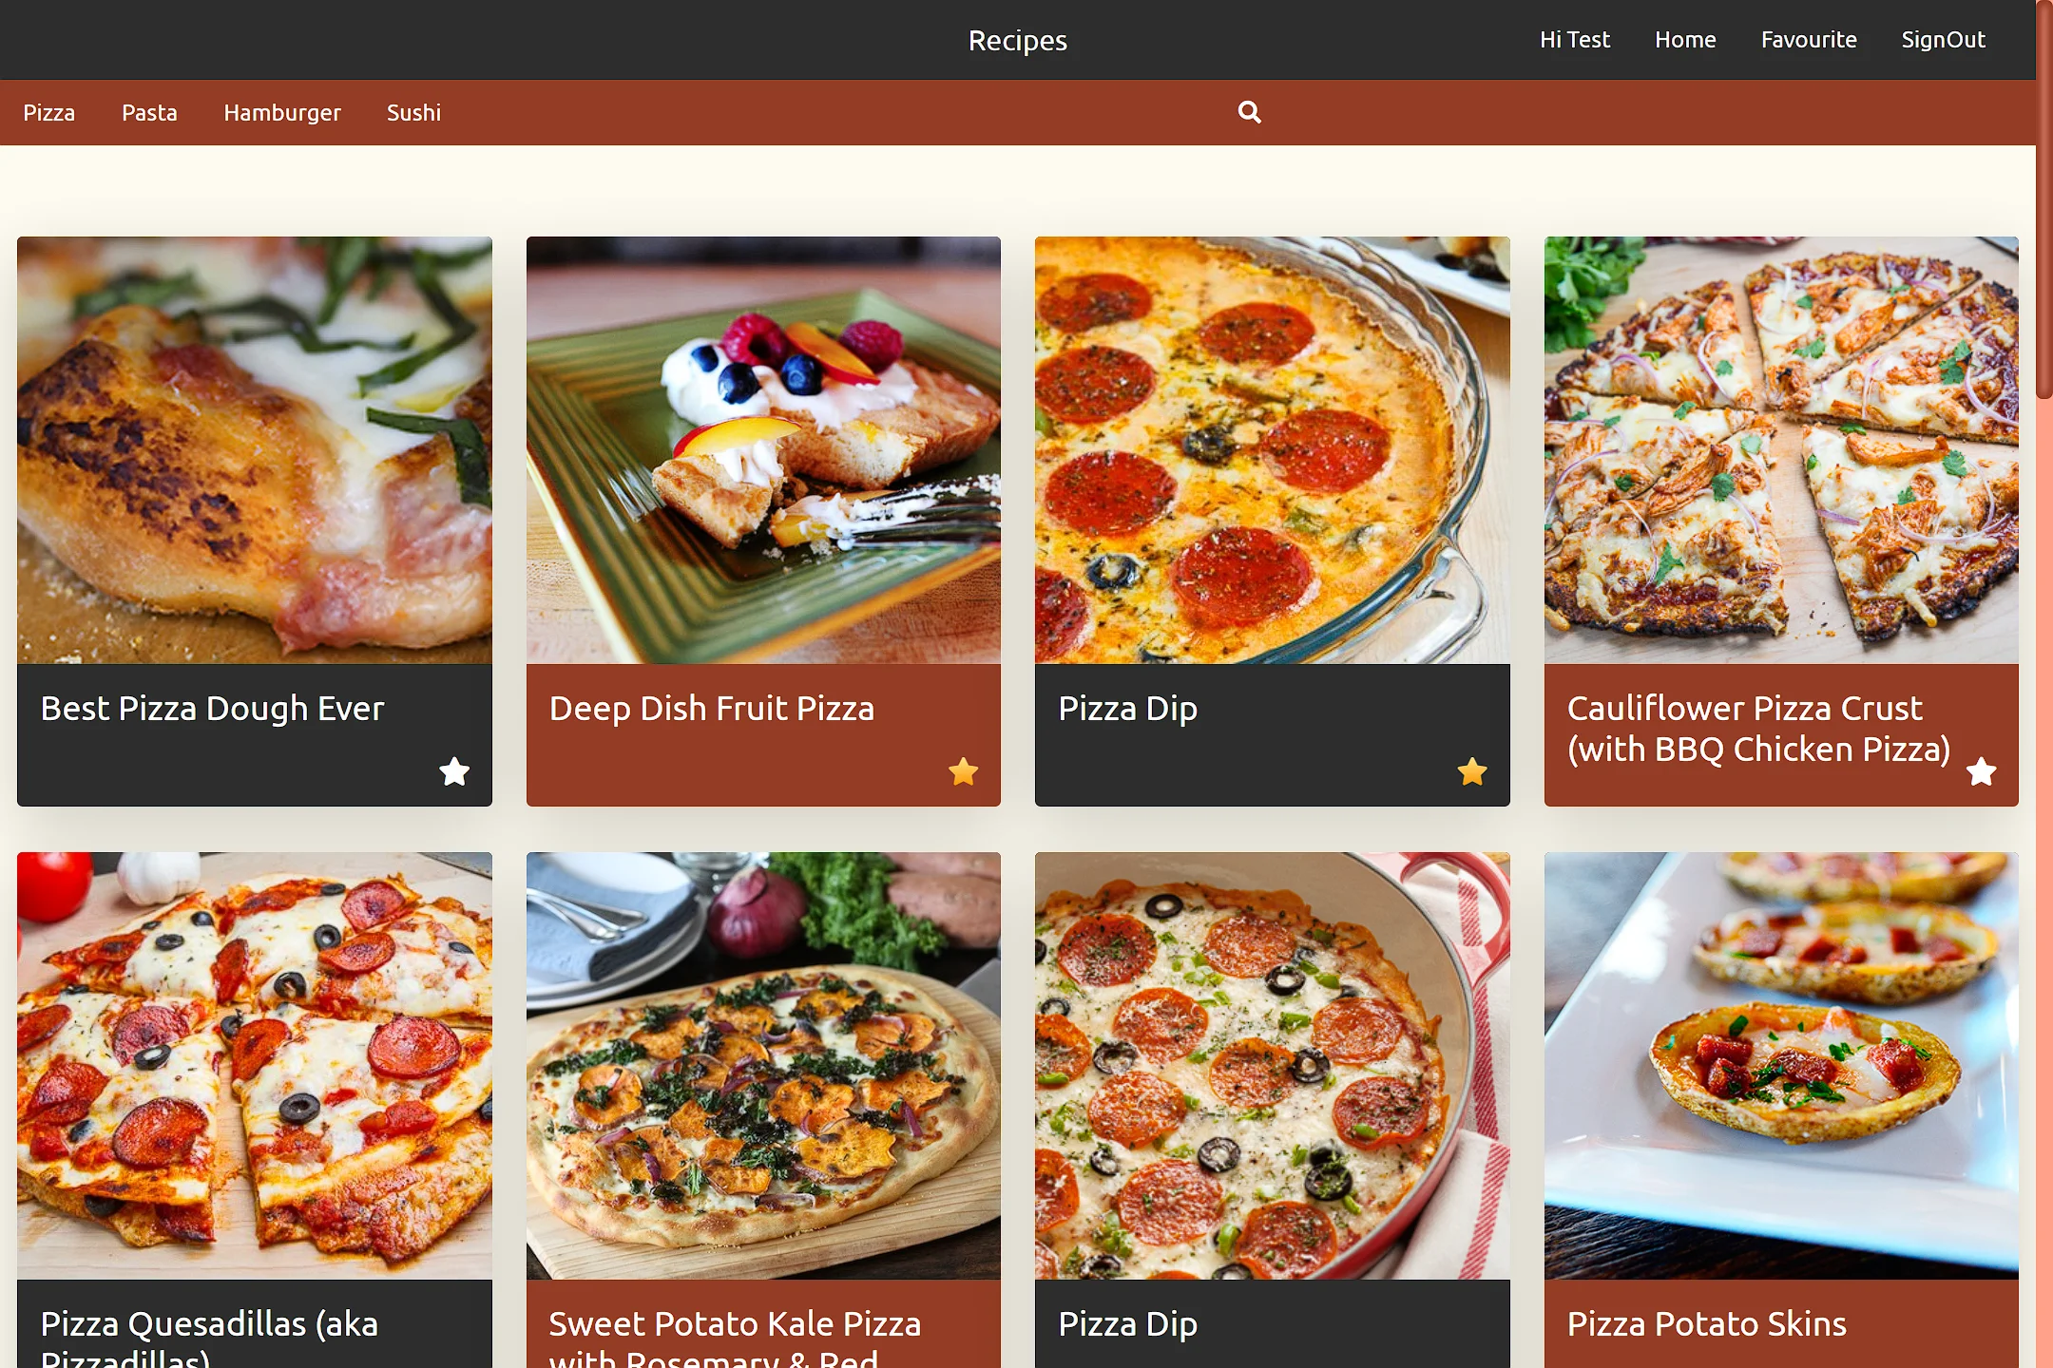Screen dimensions: 2053x1368
Task: Toggle the gold star on Pizza Dip card
Action: click(x=1471, y=770)
